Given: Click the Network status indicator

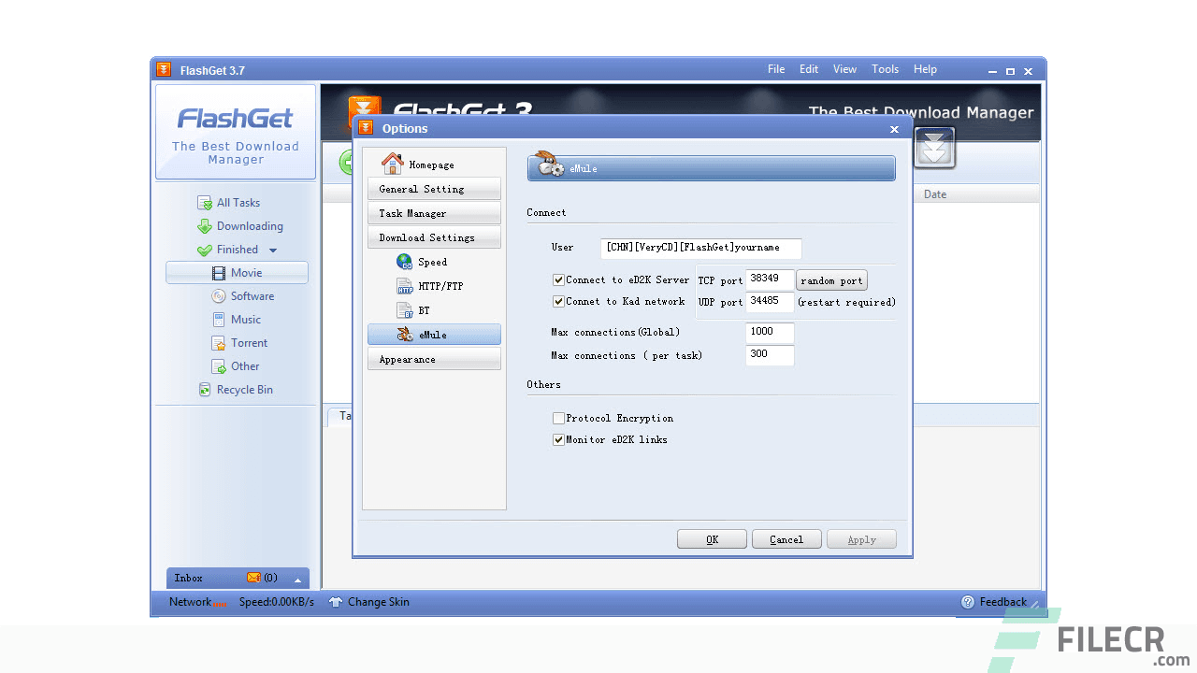Looking at the screenshot, I should tap(197, 602).
